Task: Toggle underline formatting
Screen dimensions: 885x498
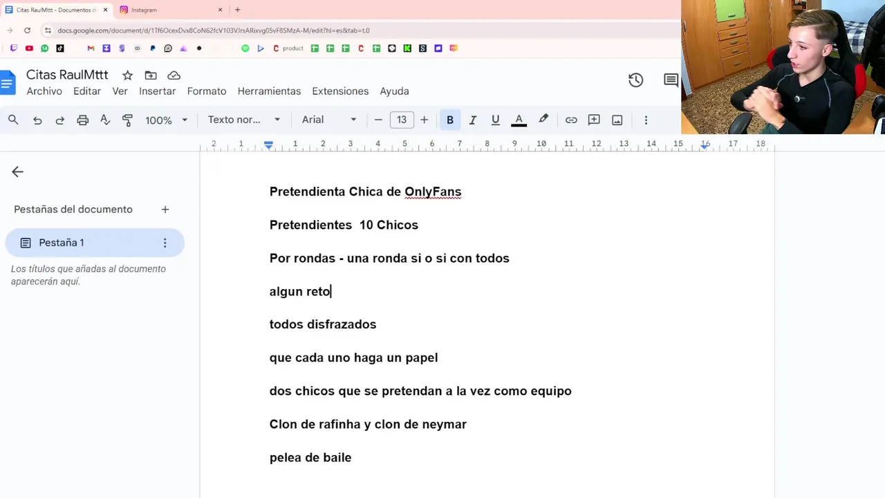Action: pos(496,120)
